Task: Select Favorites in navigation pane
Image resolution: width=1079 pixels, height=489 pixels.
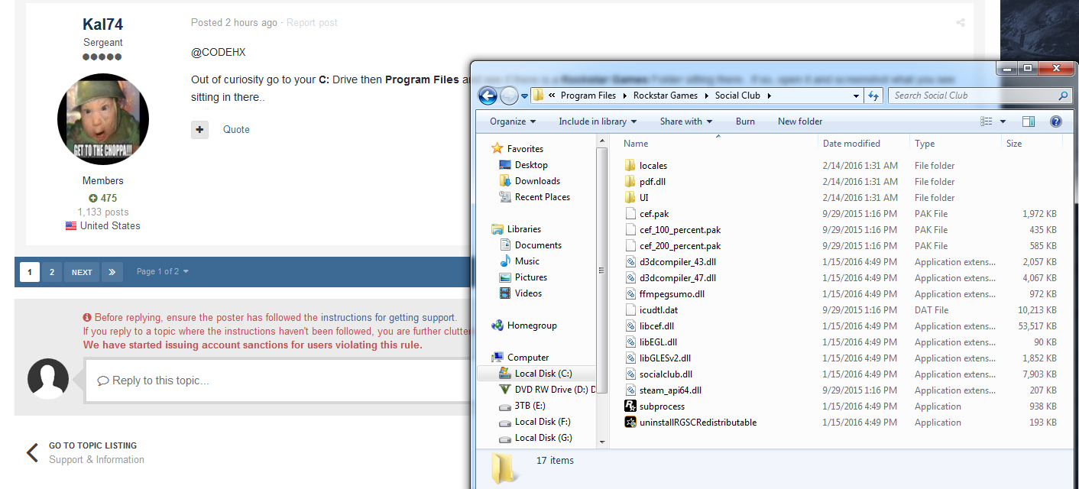Action: [525, 149]
